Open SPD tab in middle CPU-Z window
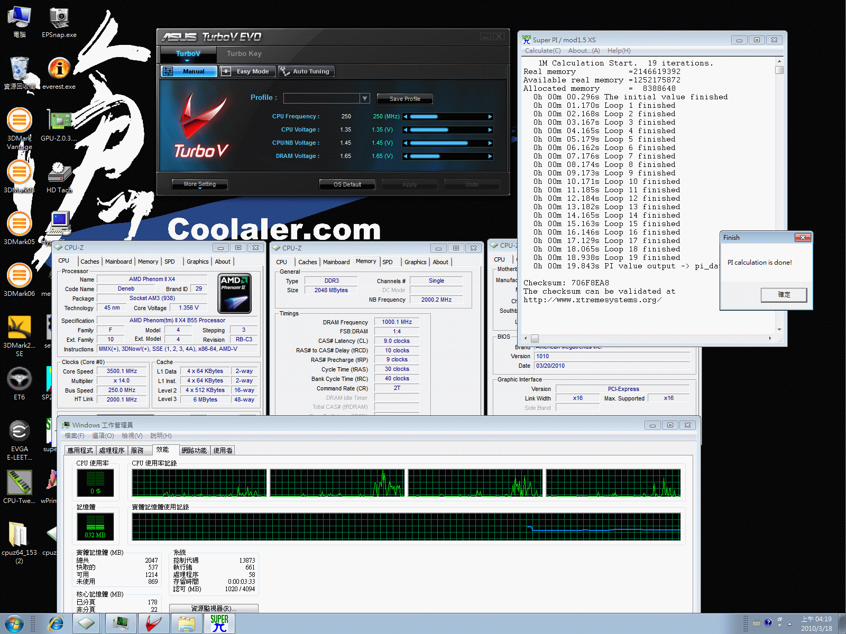 (x=388, y=262)
